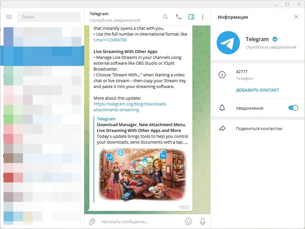
Task: Click the Telegram profile picture
Action: click(x=228, y=42)
